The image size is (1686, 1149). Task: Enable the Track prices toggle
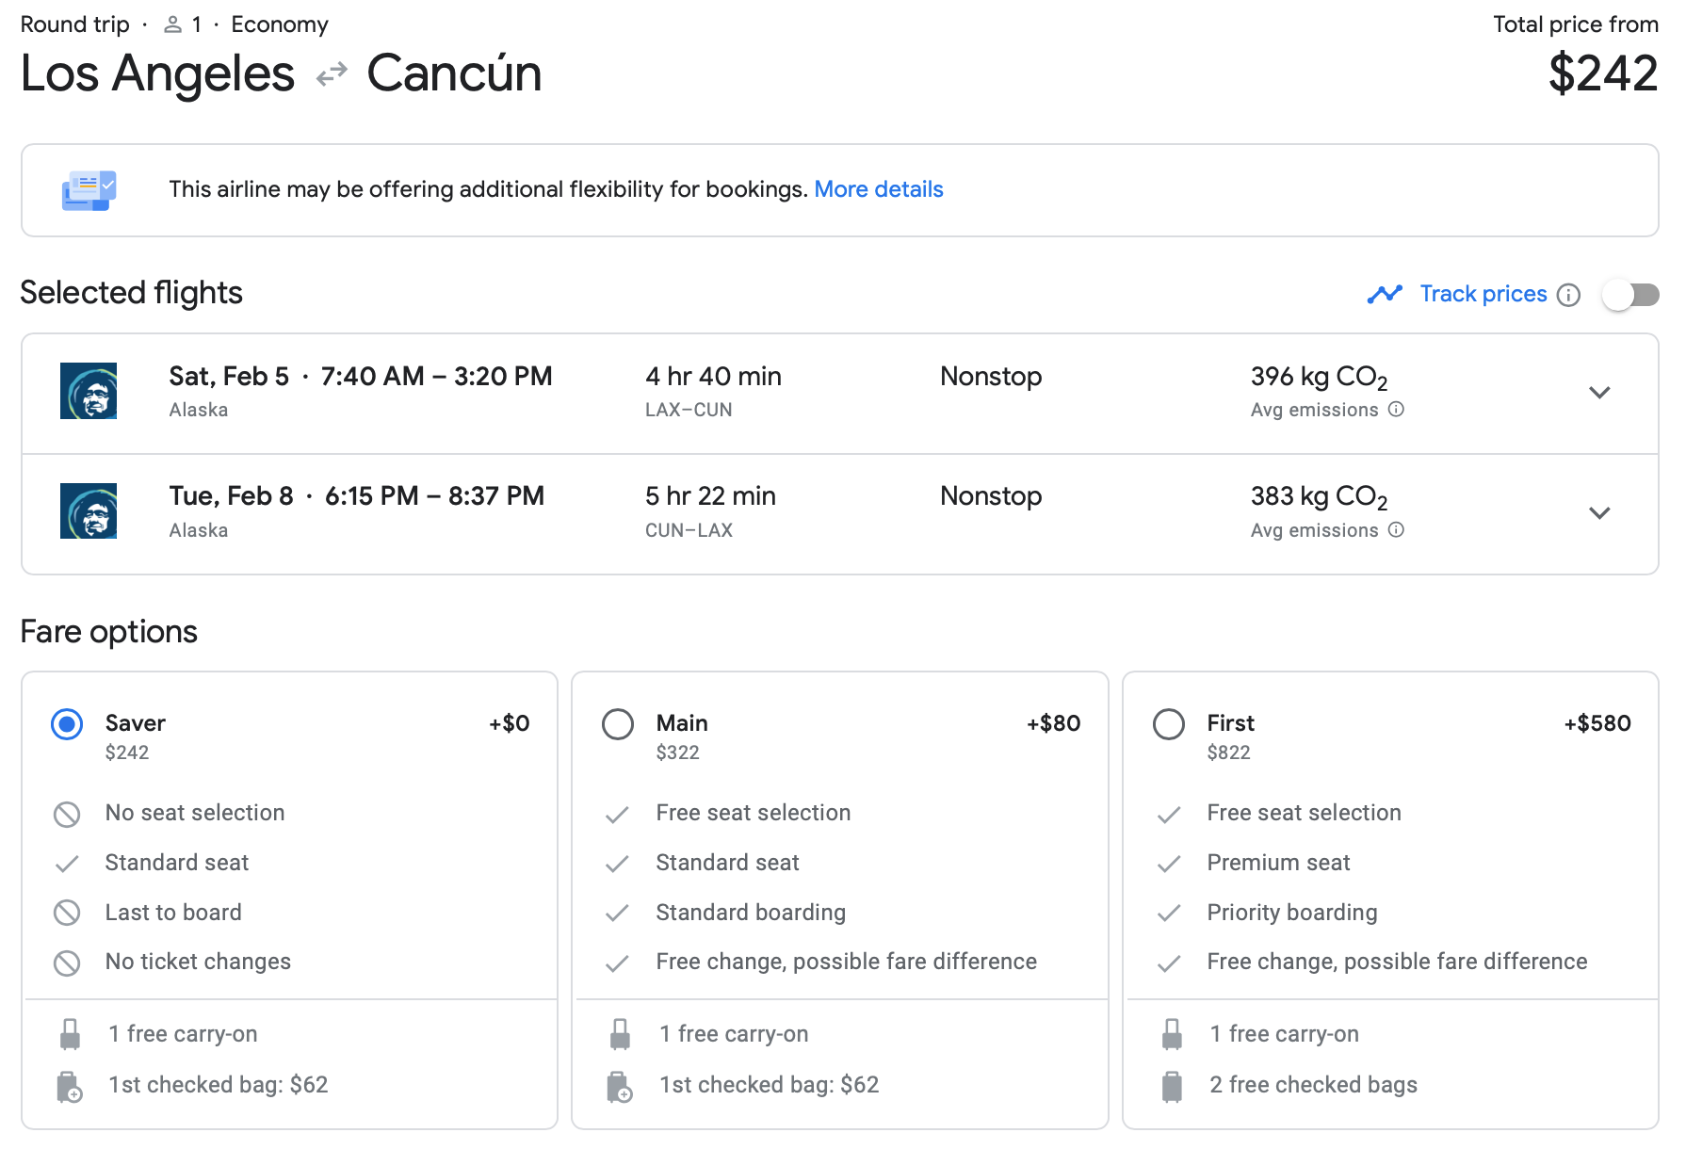pyautogui.click(x=1631, y=295)
